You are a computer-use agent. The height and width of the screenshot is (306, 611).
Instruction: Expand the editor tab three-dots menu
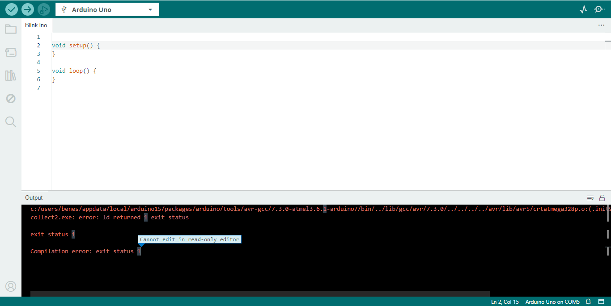[601, 25]
